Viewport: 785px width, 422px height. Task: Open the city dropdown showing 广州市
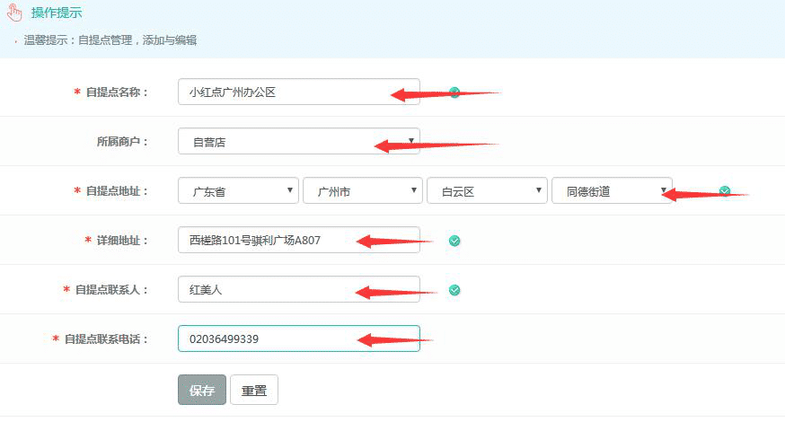tap(362, 190)
